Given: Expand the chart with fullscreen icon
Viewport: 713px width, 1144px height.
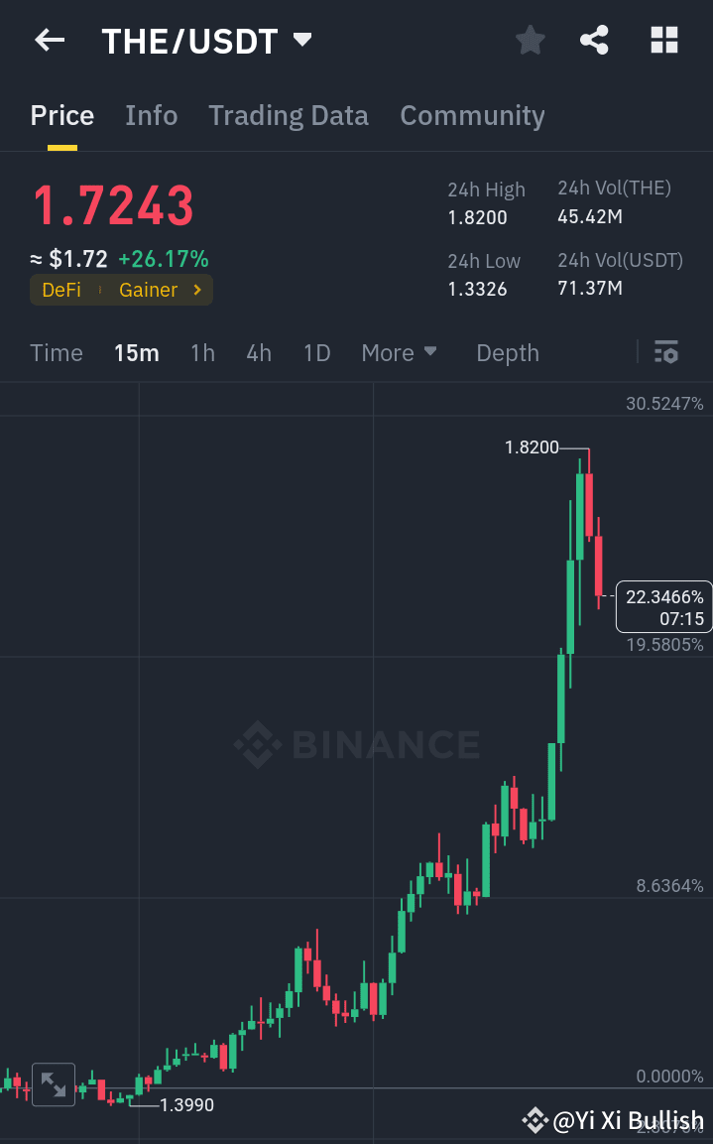Looking at the screenshot, I should pyautogui.click(x=53, y=1083).
